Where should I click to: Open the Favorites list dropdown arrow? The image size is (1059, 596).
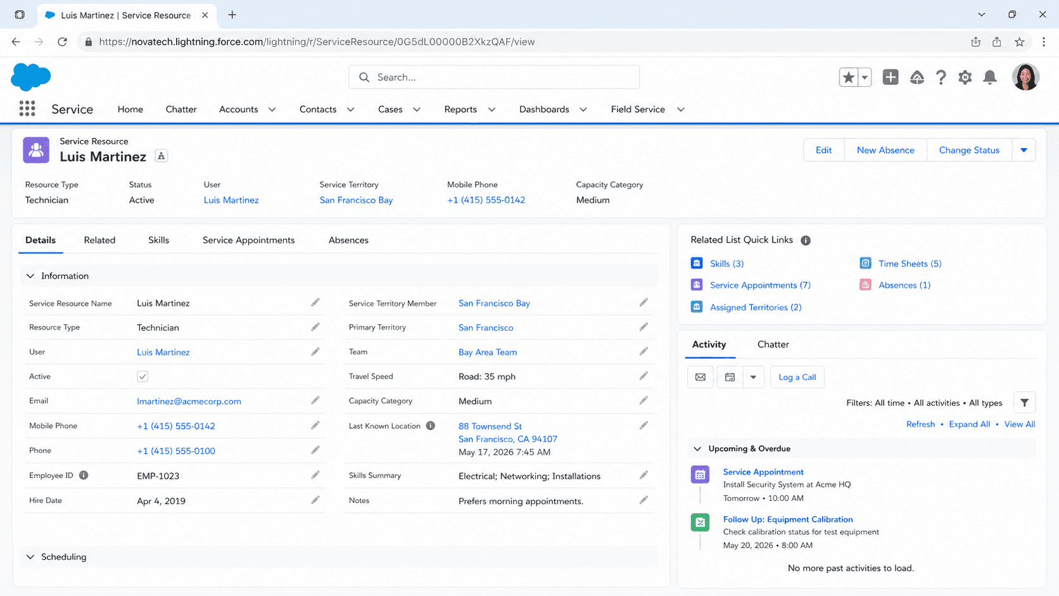pos(865,77)
